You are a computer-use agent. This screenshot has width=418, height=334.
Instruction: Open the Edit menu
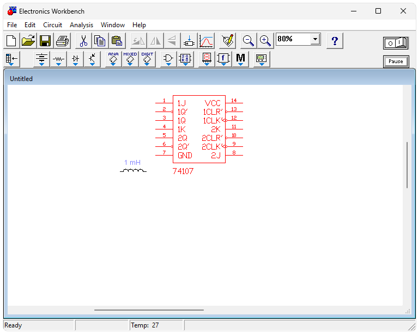30,25
